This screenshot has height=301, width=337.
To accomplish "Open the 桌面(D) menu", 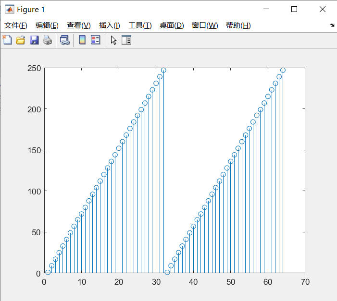I will coord(172,25).
